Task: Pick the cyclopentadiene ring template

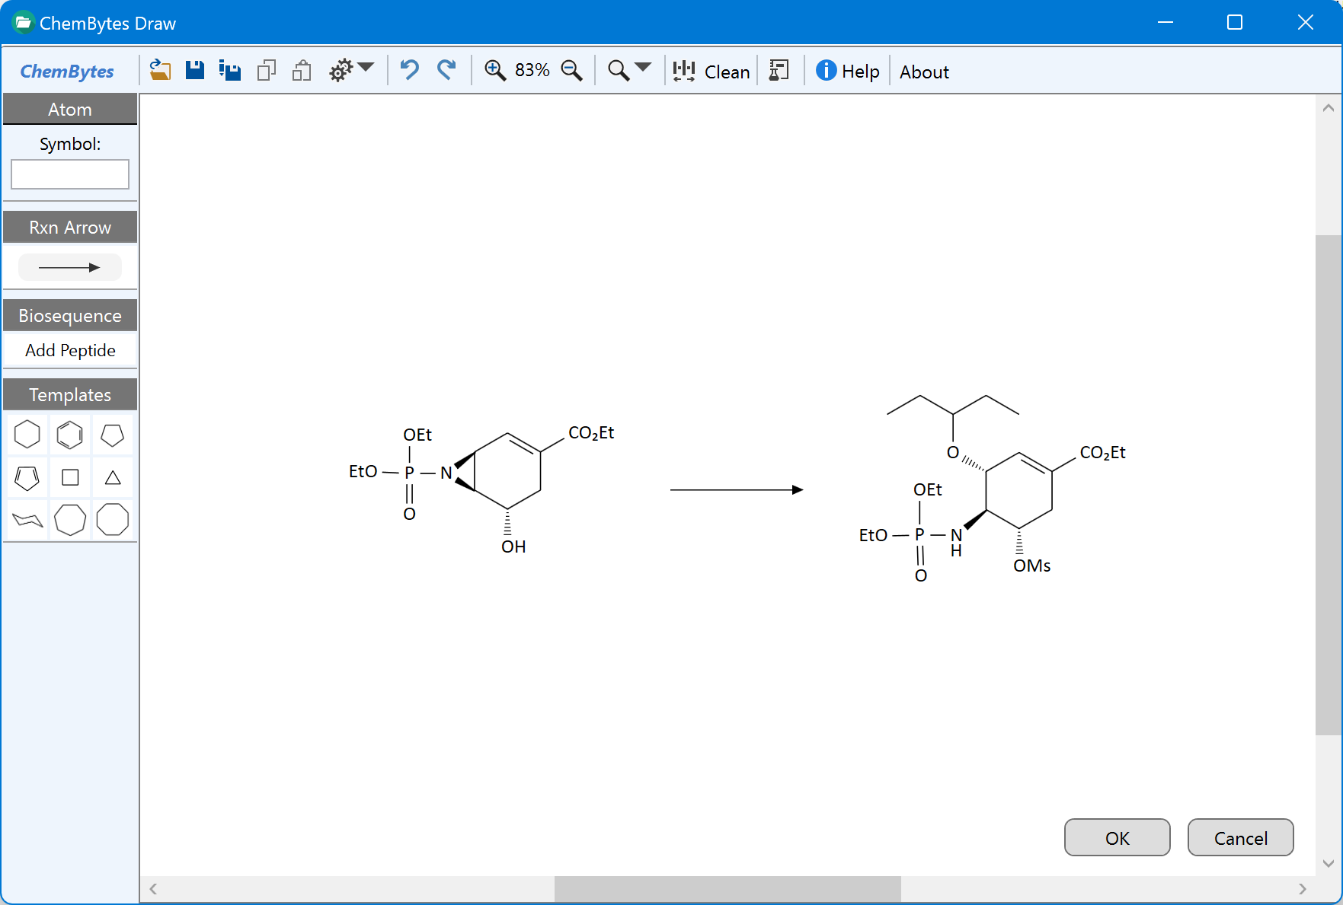Action: pos(27,477)
